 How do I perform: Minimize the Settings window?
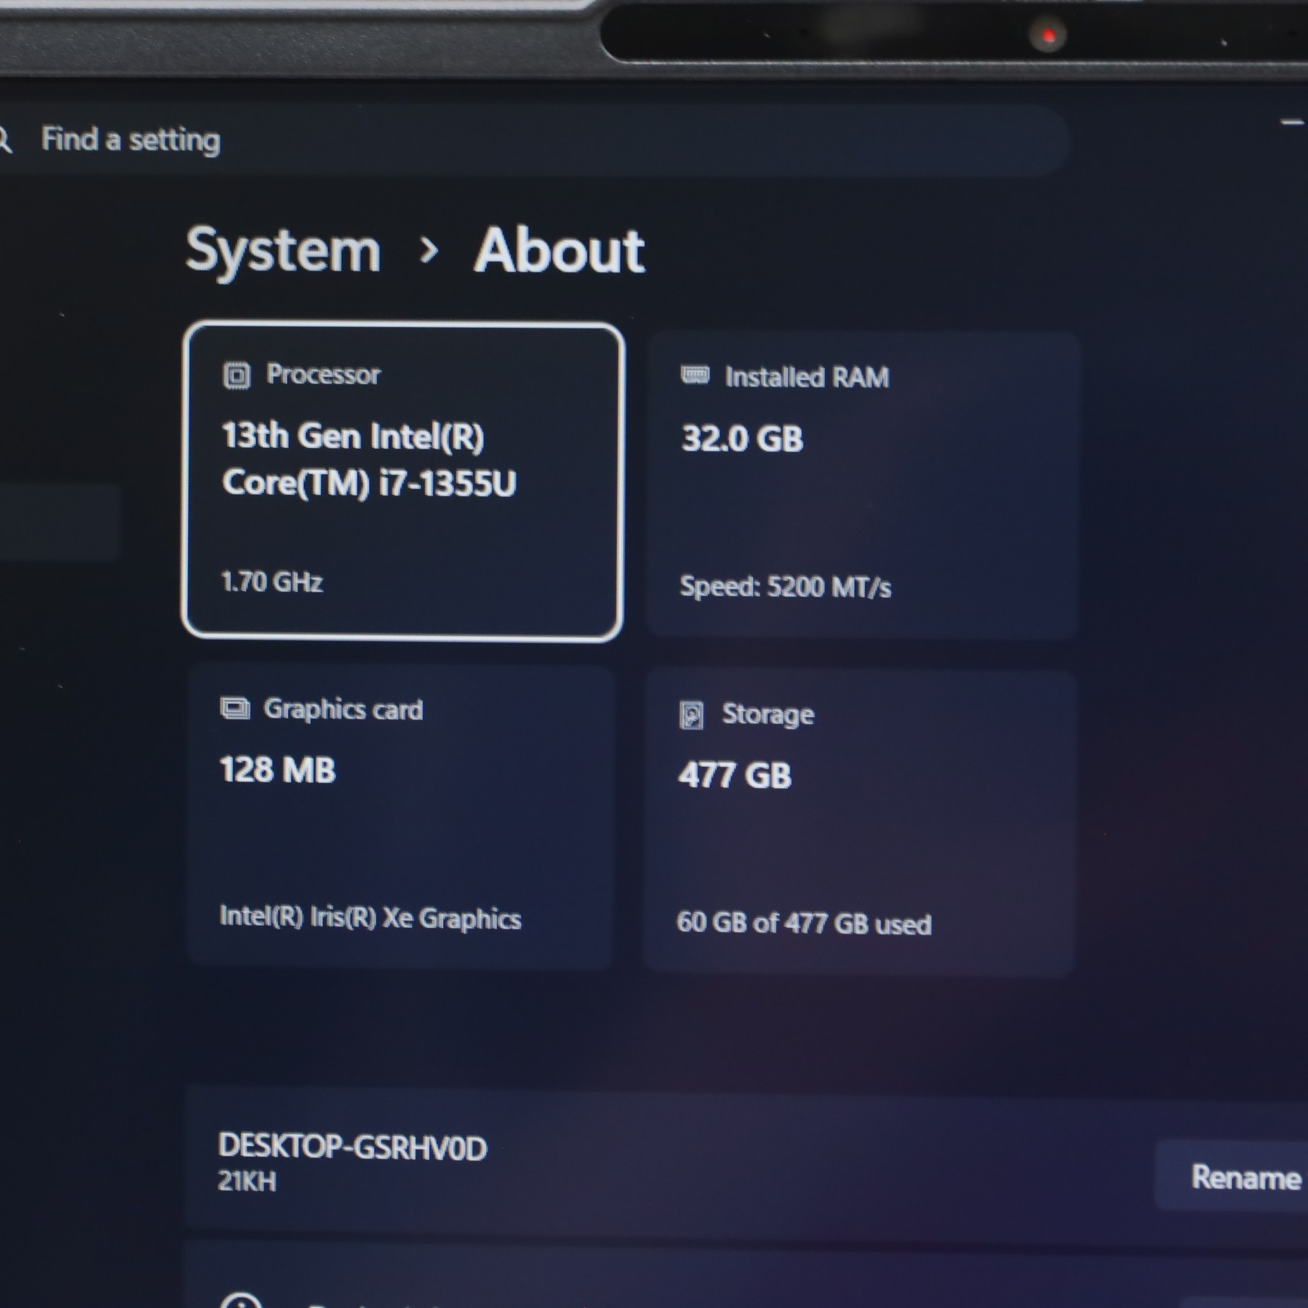[1292, 123]
